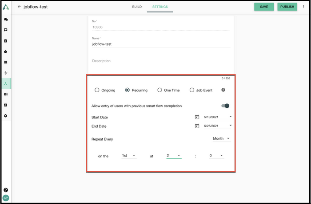Screen dimensions: 311x204
Task: Click the disabled No field 10306
Action: 161,27
